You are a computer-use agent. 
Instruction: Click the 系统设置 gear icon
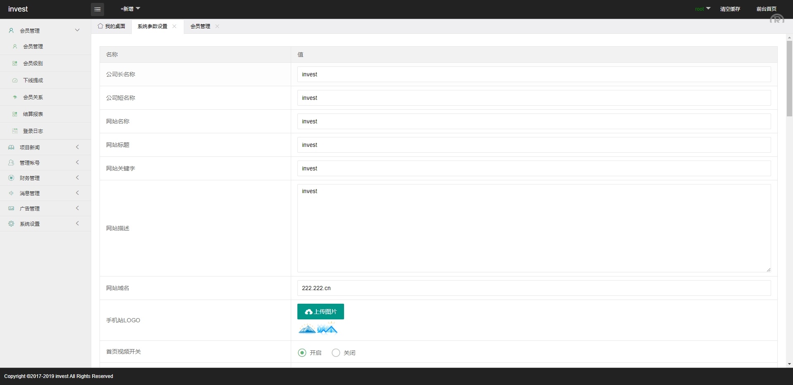click(x=11, y=224)
